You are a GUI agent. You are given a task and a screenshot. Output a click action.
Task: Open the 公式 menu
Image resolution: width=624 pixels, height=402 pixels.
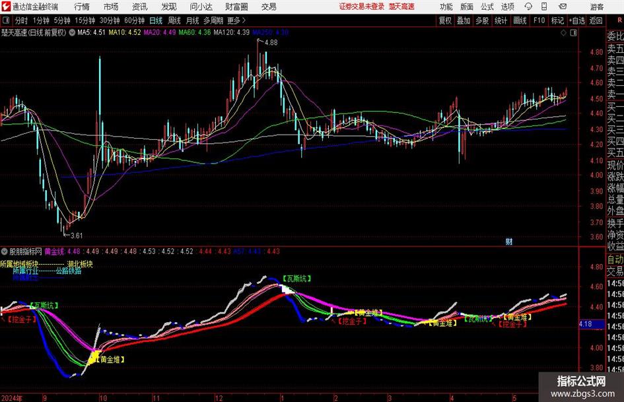pos(487,7)
